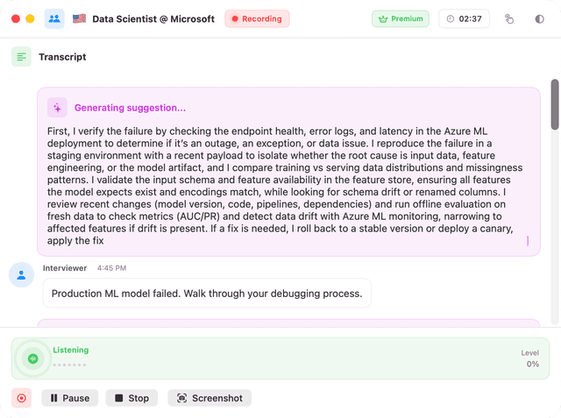Click the green listening microphone indicator

32,358
